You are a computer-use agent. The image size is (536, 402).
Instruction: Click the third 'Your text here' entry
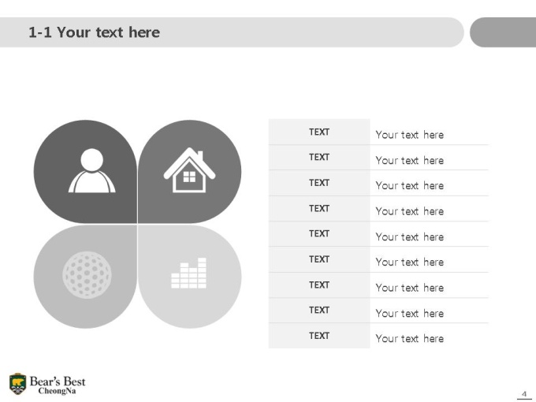coord(410,185)
